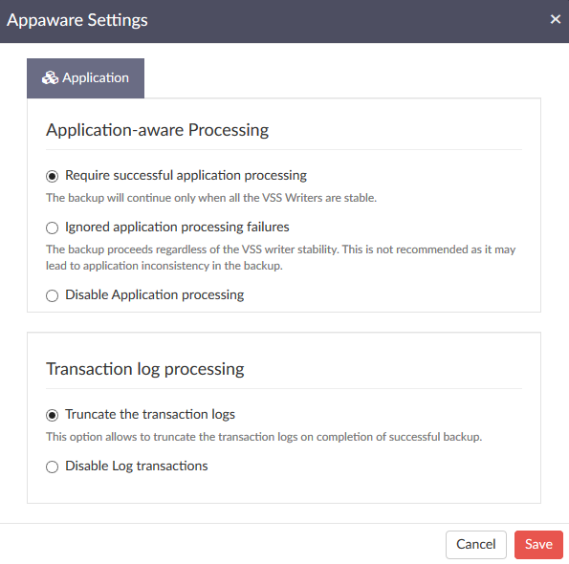Image resolution: width=569 pixels, height=564 pixels.
Task: Save the Appaware settings
Action: pyautogui.click(x=538, y=545)
